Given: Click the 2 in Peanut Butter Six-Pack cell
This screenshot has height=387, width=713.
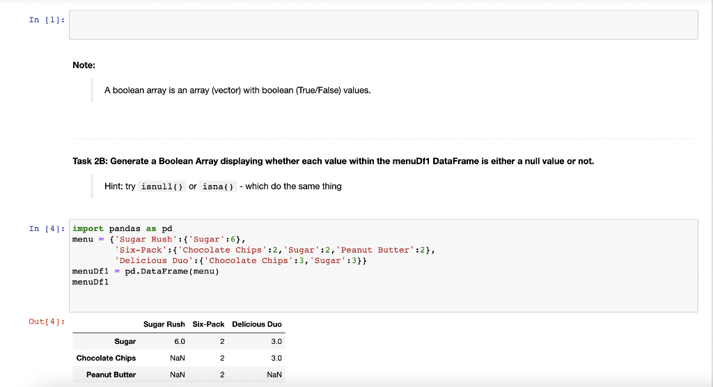Looking at the screenshot, I should [222, 374].
